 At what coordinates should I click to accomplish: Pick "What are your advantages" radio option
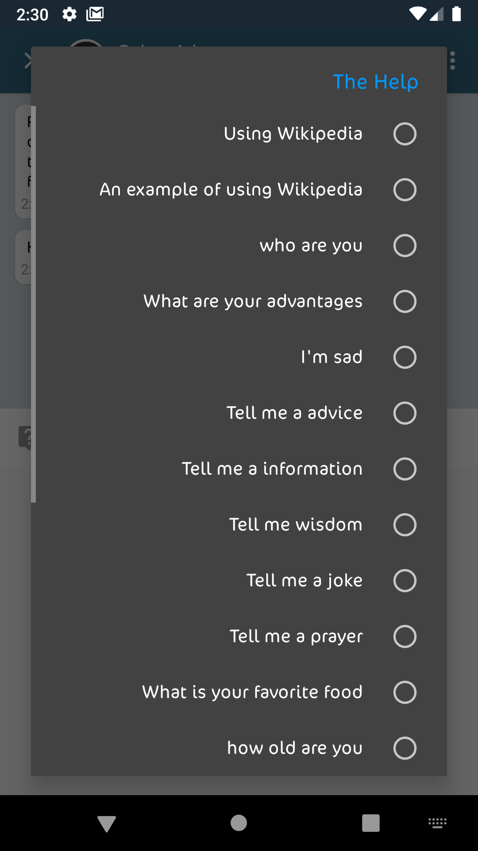405,301
